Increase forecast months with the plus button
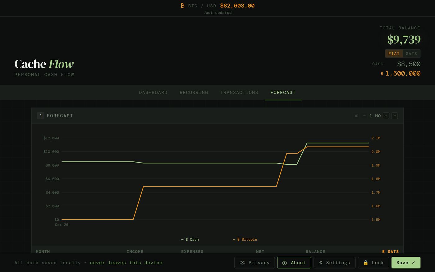 point(386,116)
